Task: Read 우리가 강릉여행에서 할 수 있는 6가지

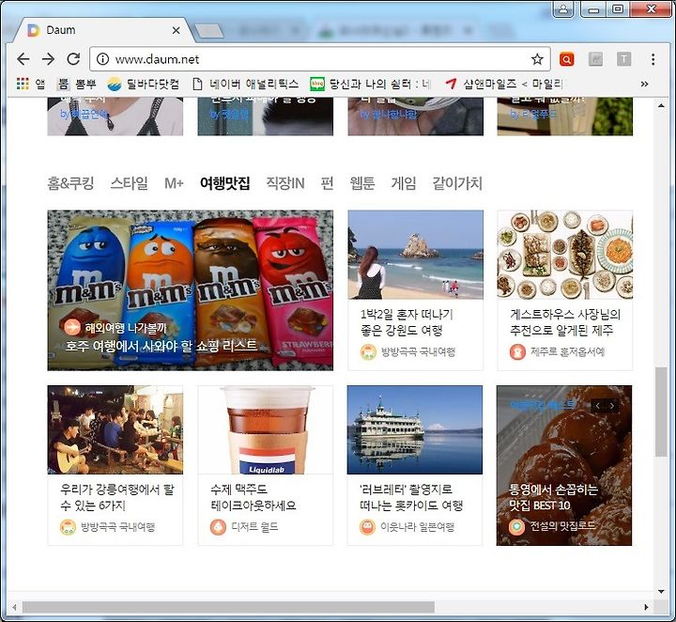Action: 117,497
